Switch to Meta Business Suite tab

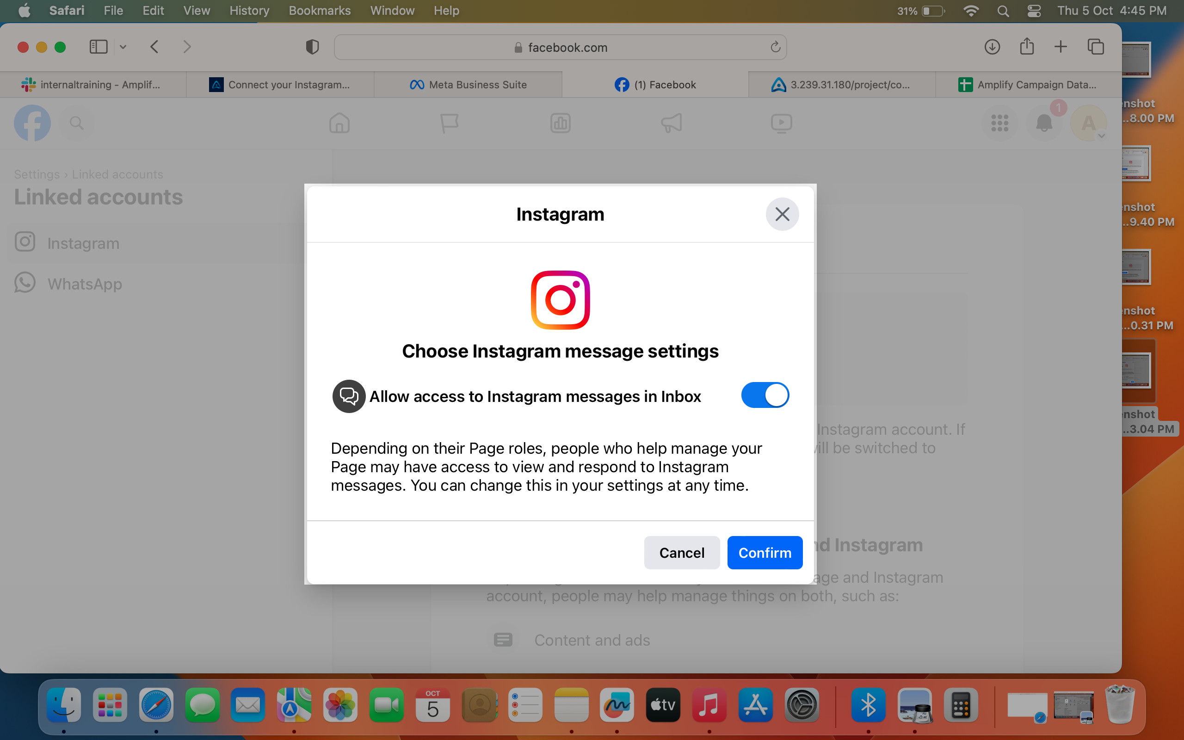click(468, 84)
